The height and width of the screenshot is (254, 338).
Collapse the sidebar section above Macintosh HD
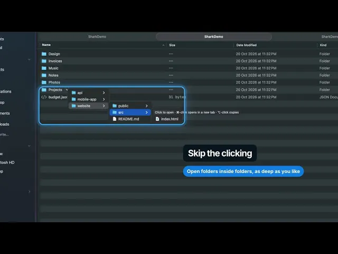(x=29, y=146)
